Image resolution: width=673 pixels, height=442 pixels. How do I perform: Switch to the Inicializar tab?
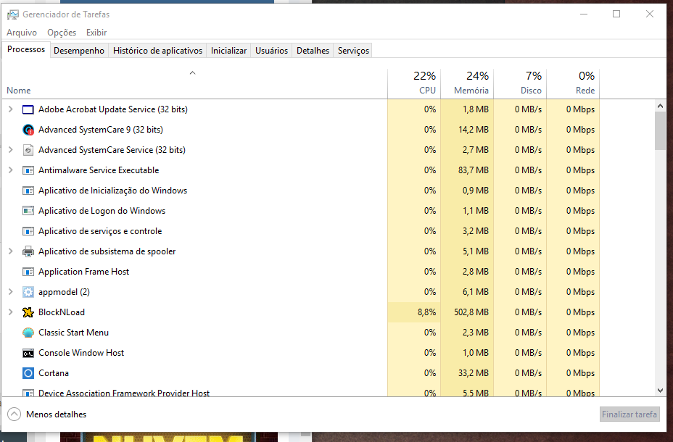[x=228, y=51]
